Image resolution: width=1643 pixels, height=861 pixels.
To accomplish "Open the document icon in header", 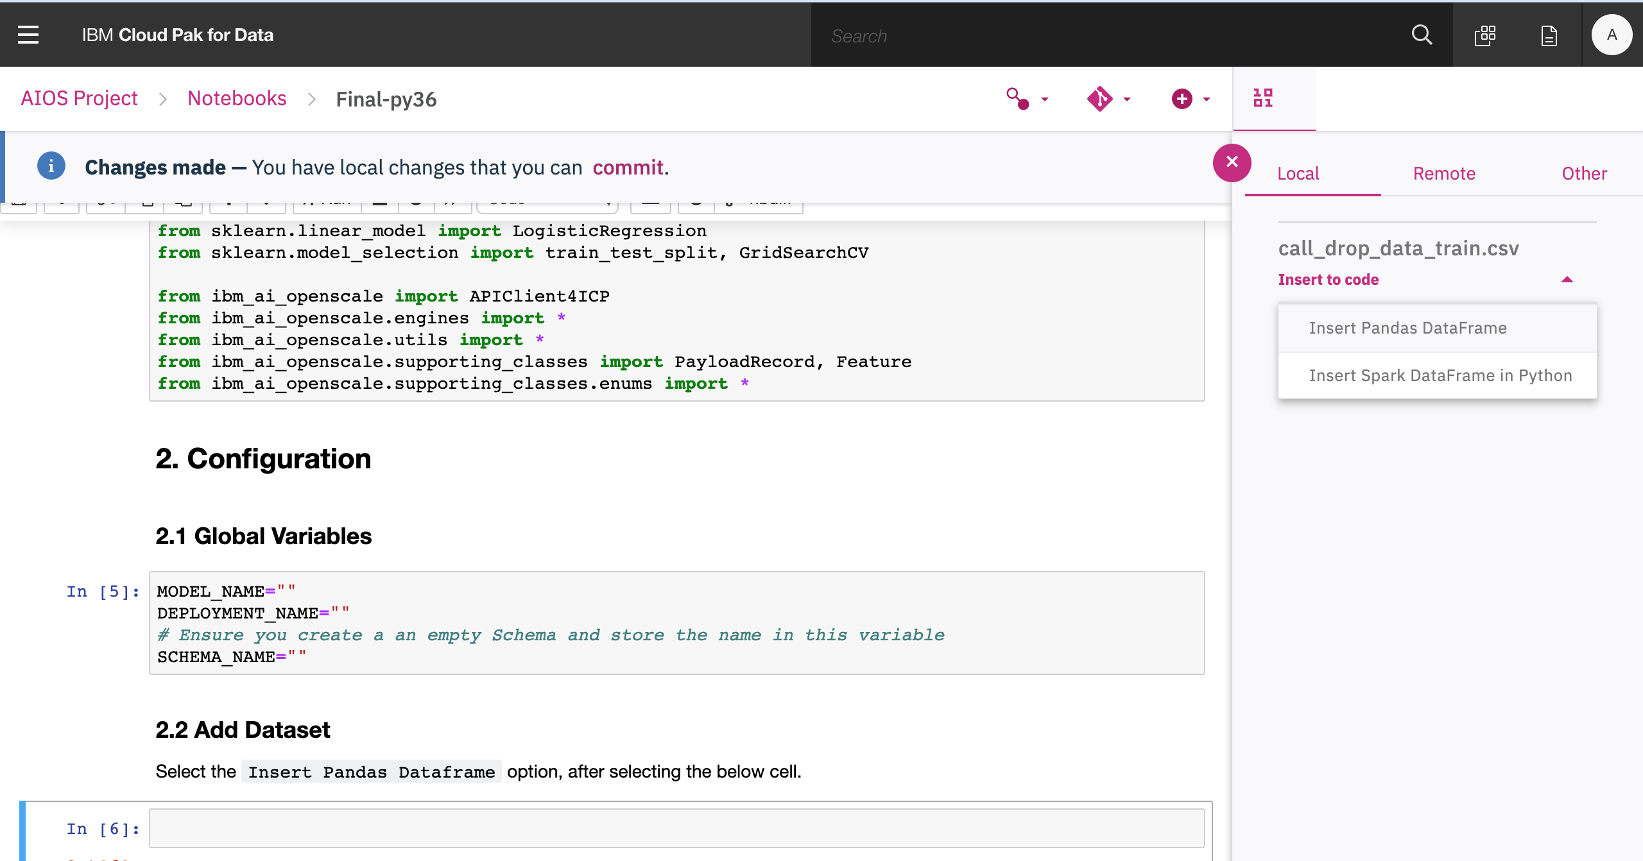I will click(1549, 35).
